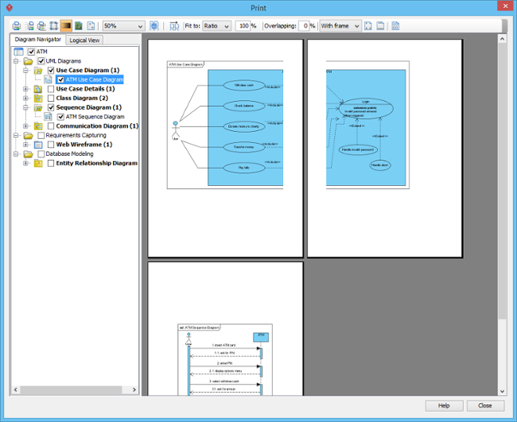Expand the Communication Diagram node

pos(25,126)
